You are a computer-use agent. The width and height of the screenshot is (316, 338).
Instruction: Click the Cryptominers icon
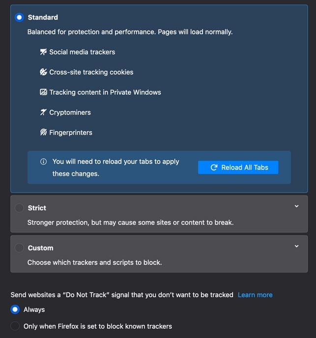pos(43,113)
